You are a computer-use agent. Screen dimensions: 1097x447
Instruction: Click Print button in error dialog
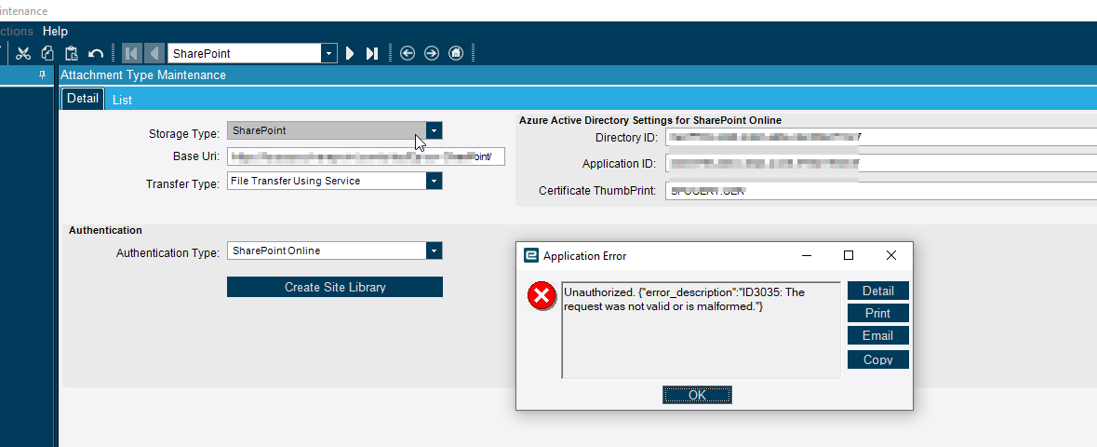(878, 313)
